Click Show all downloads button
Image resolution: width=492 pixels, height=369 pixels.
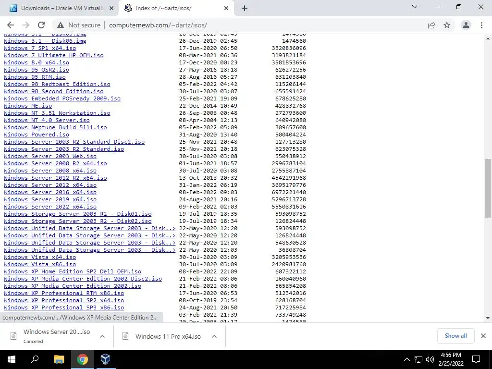coord(455,336)
